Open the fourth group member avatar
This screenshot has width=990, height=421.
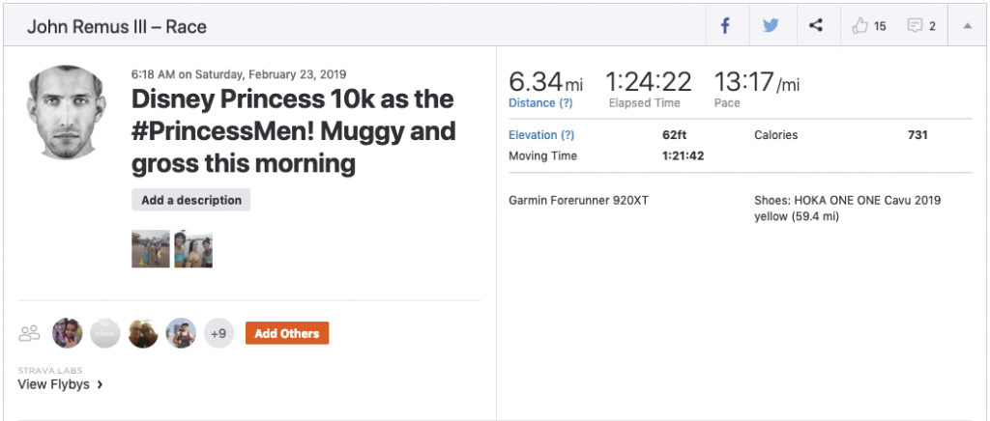(x=181, y=334)
